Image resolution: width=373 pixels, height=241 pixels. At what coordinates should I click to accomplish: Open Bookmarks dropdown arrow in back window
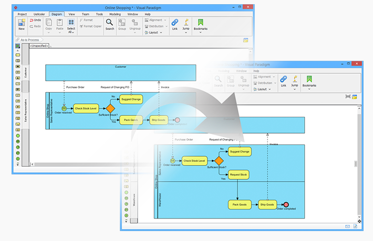[x=201, y=32]
